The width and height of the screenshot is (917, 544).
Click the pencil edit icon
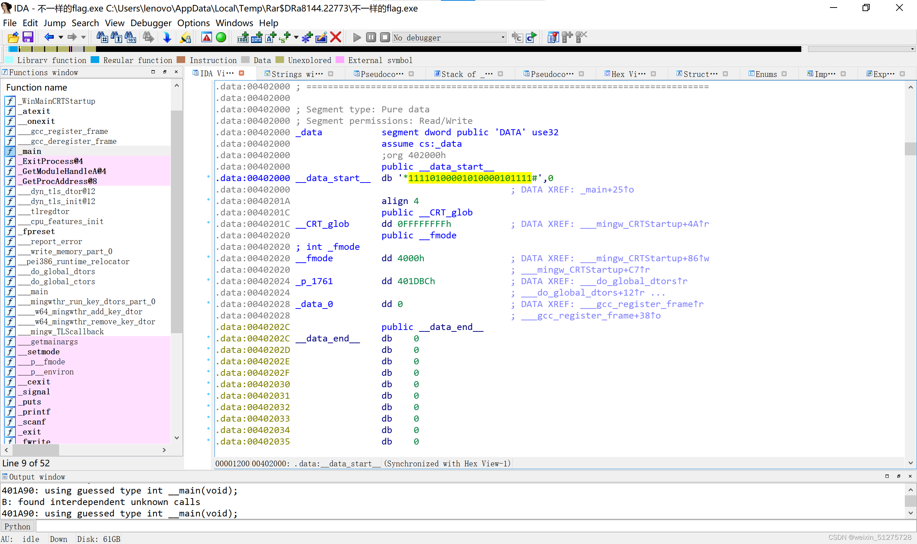point(321,37)
